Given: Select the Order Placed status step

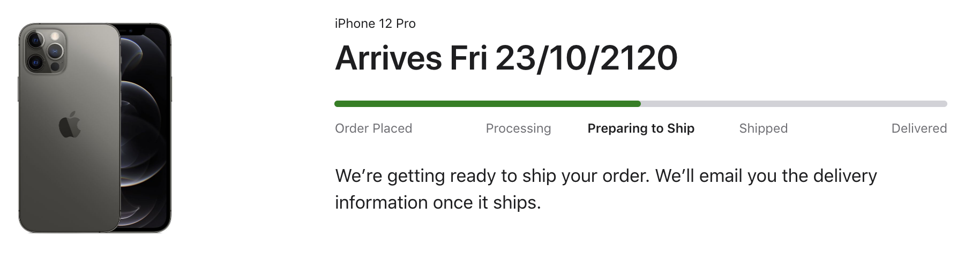Looking at the screenshot, I should pyautogui.click(x=373, y=128).
